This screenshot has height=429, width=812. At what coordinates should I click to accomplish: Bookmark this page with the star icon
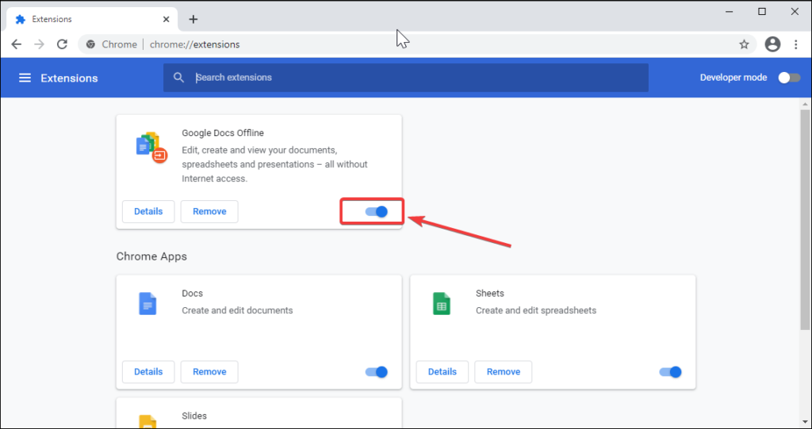coord(744,44)
